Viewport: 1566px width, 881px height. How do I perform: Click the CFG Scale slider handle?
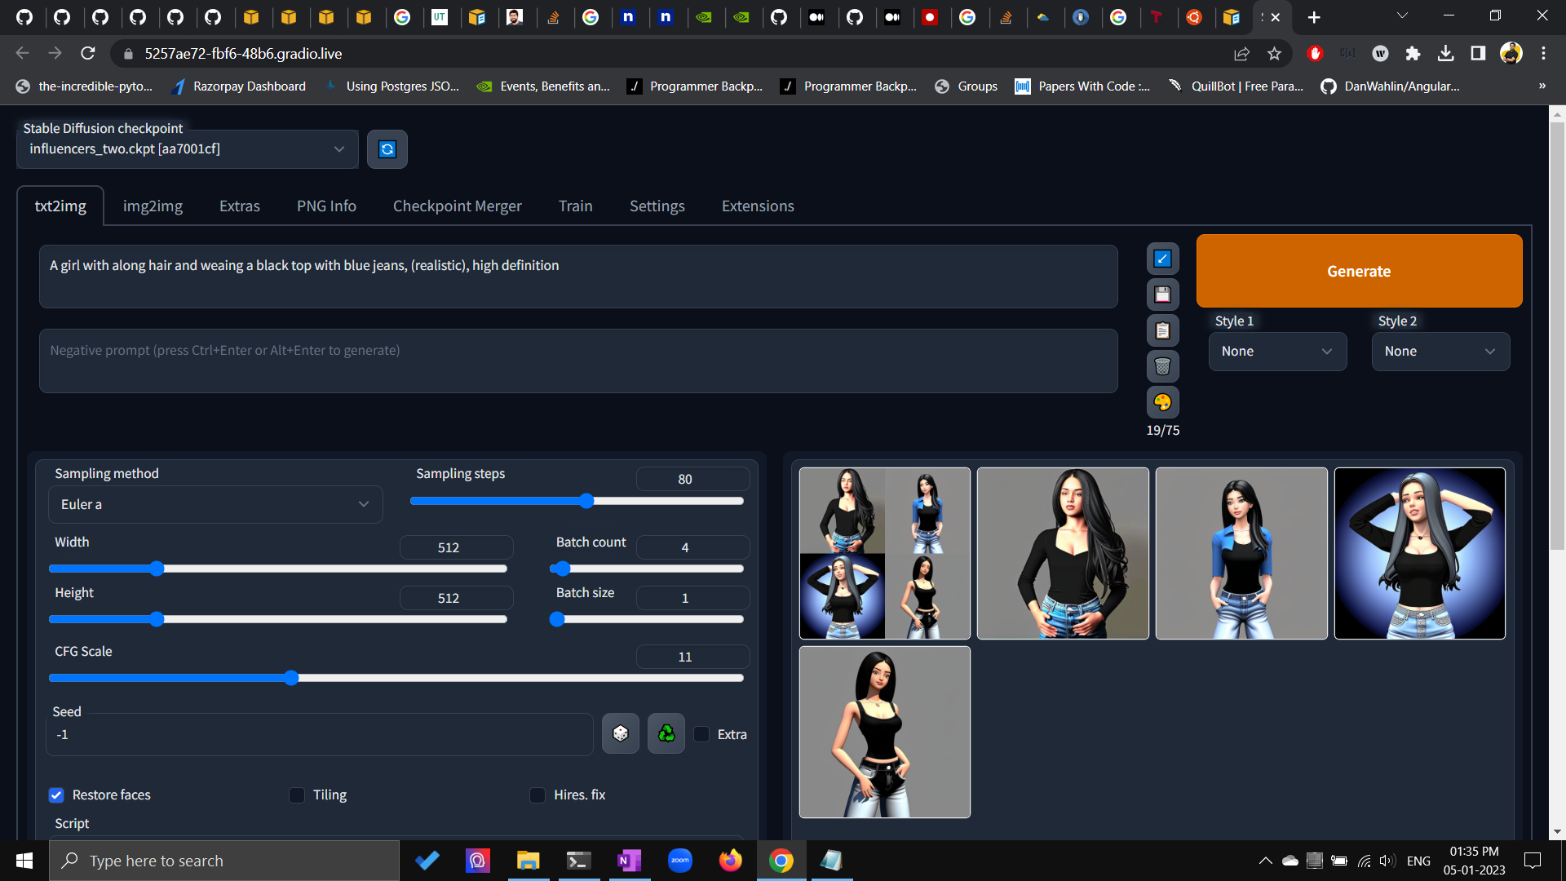click(x=291, y=678)
